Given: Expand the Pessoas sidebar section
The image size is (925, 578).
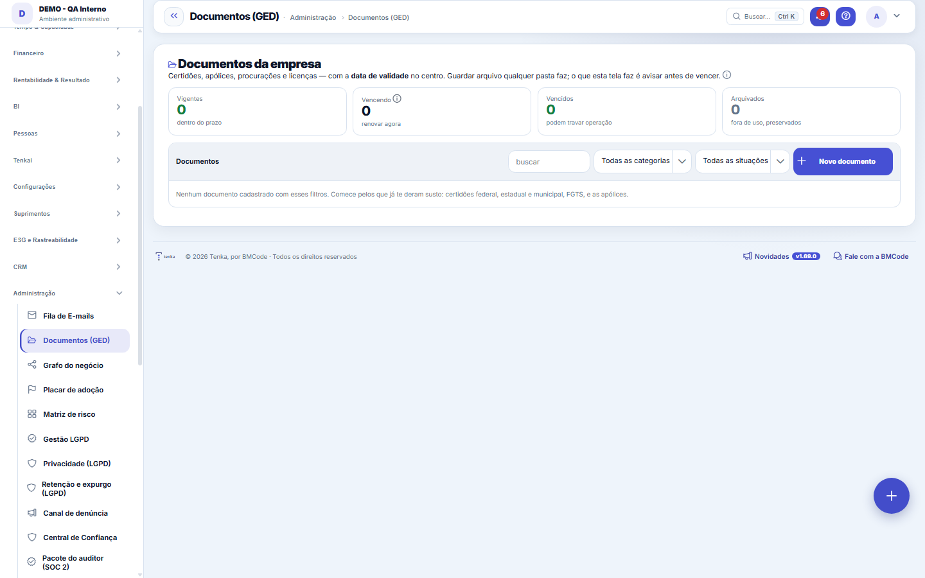Looking at the screenshot, I should (x=67, y=134).
